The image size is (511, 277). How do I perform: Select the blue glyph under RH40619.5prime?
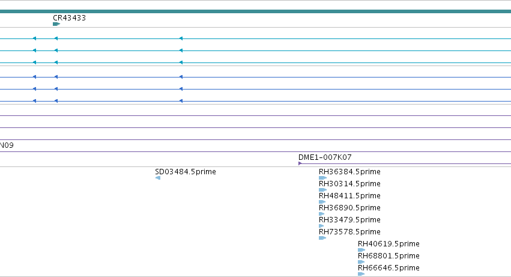[361, 250]
